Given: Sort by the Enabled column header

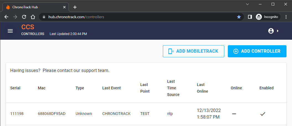Looking at the screenshot, I should click(x=267, y=88).
